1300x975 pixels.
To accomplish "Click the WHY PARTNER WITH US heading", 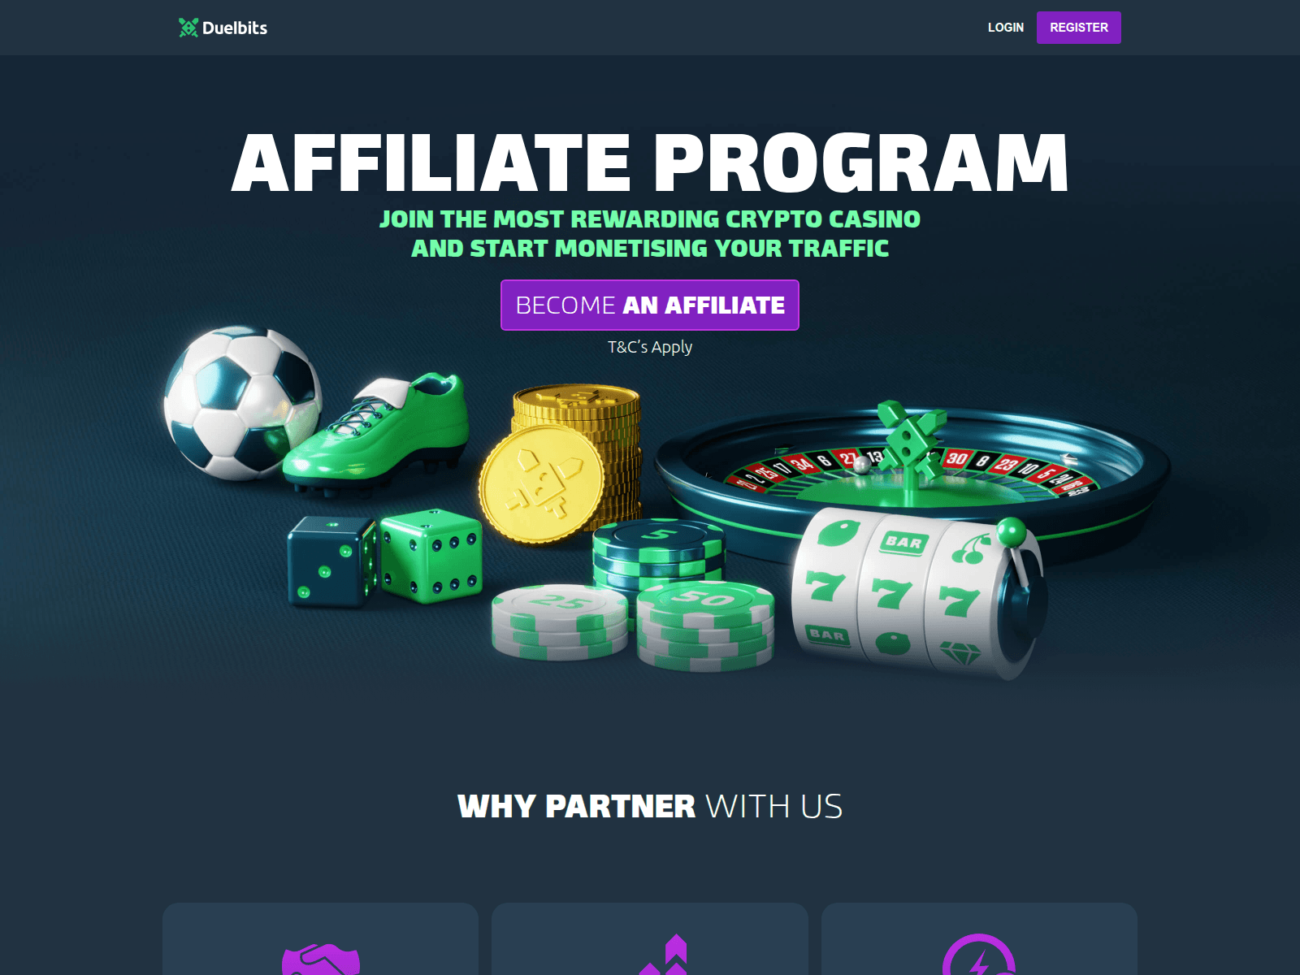I will [650, 806].
